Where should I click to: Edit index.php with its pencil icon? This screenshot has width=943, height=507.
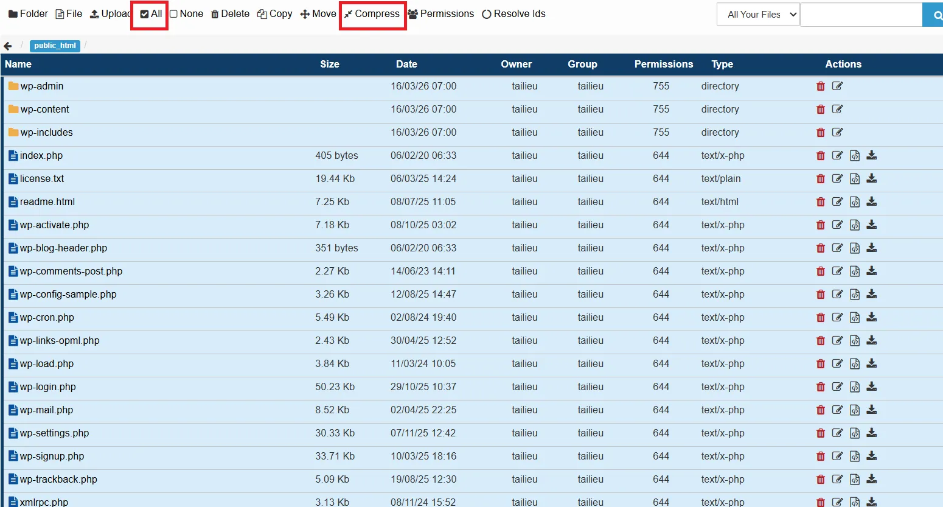pos(838,155)
